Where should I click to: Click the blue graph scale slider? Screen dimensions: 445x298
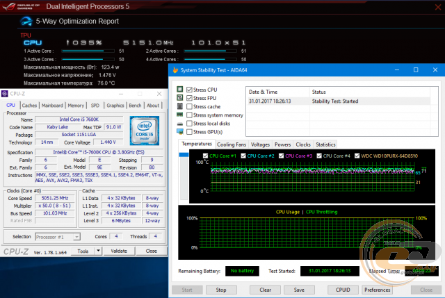pos(184,155)
